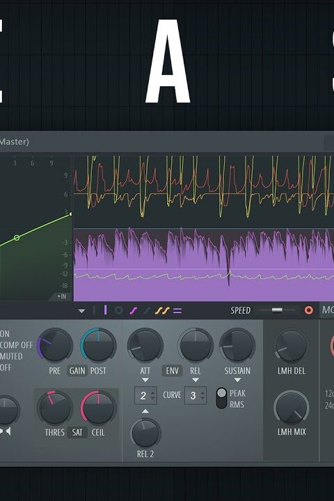
Task: Click the LMH DEL knob
Action: (291, 346)
